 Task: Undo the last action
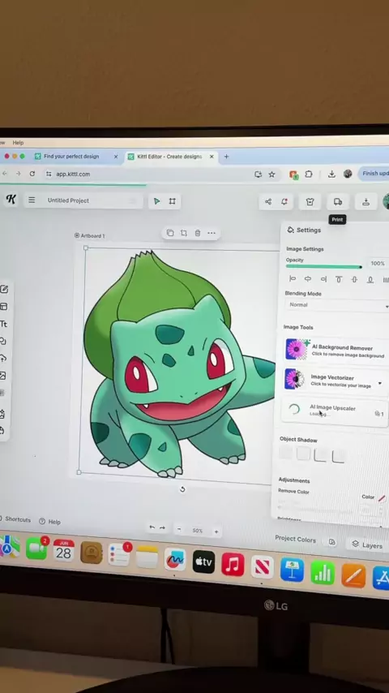click(x=152, y=527)
